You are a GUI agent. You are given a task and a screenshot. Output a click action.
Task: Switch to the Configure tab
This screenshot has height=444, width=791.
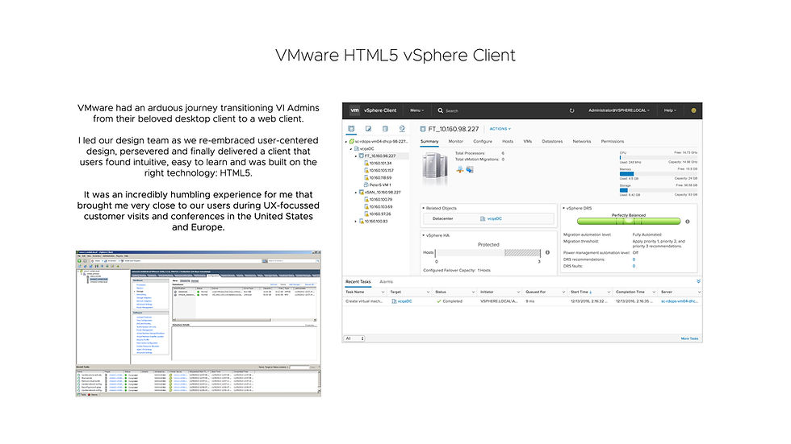pyautogui.click(x=483, y=142)
